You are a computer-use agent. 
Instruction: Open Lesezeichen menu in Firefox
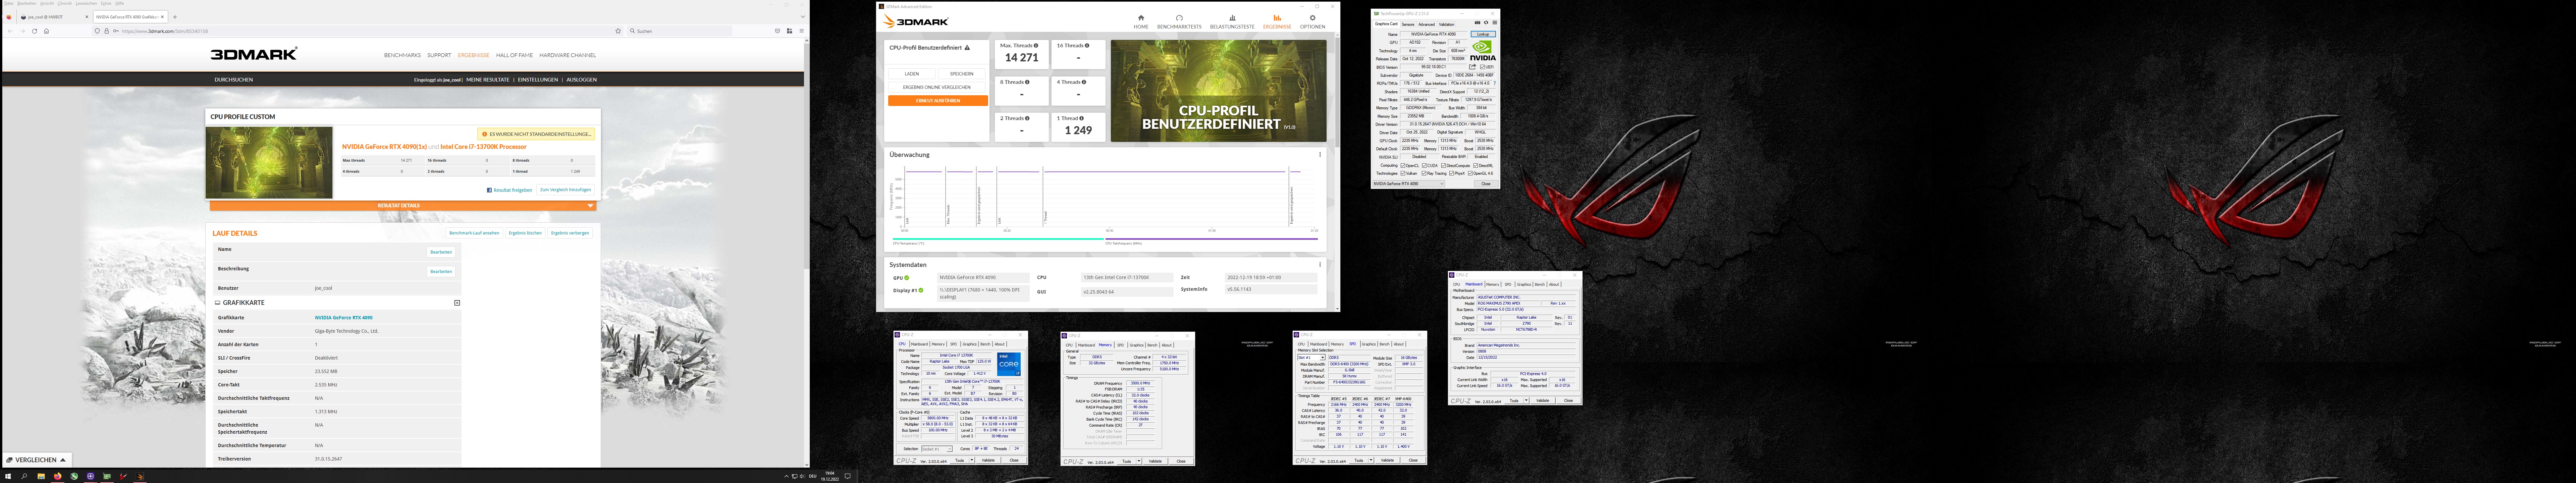[x=86, y=3]
